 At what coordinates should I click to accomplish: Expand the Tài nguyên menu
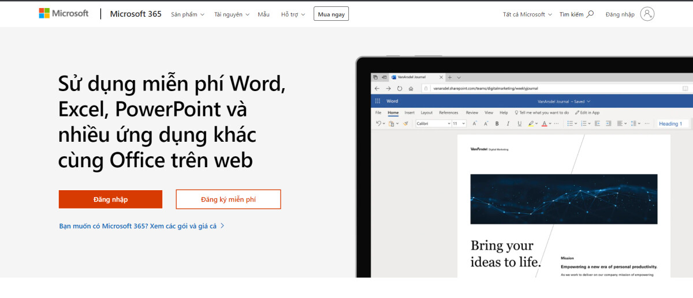point(232,14)
